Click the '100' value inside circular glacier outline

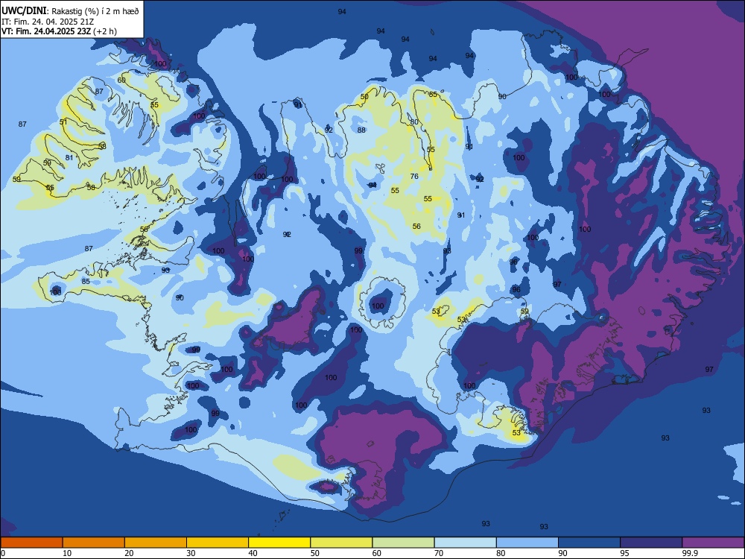pyautogui.click(x=378, y=306)
